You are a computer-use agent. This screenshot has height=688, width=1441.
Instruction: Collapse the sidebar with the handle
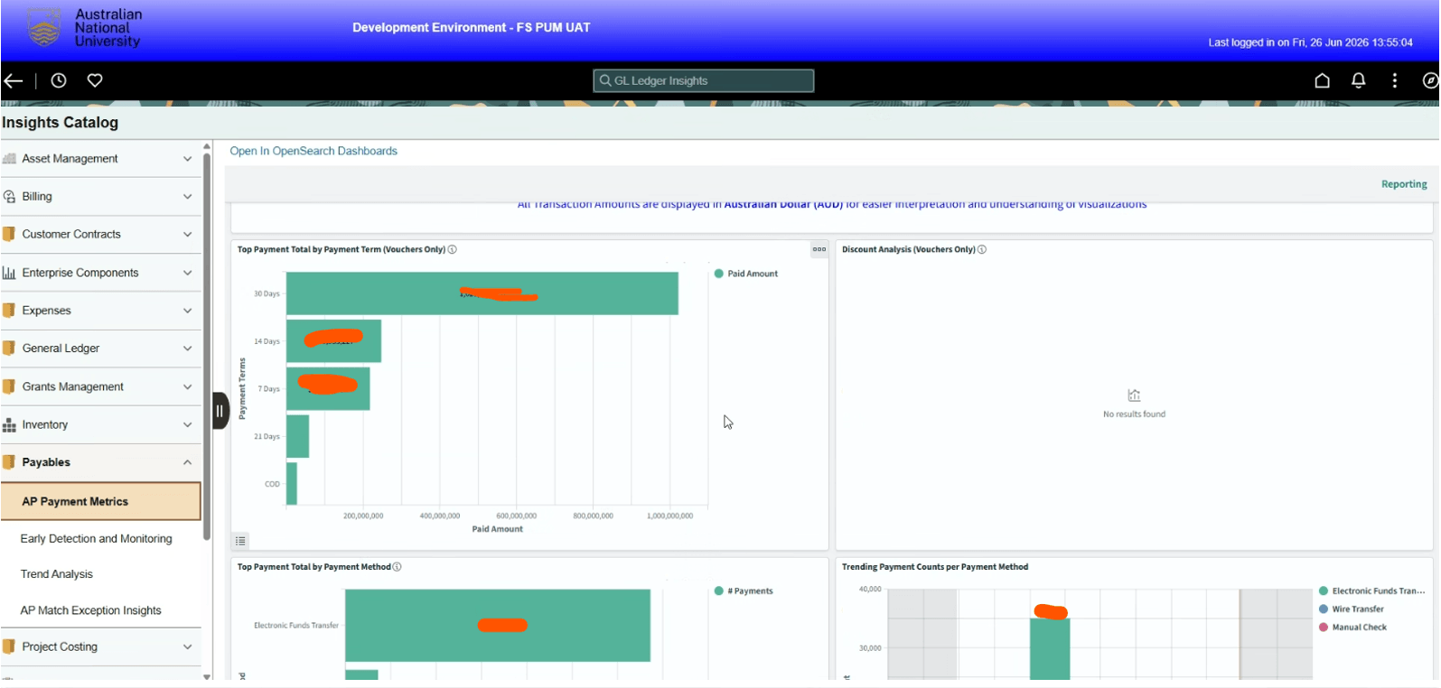(220, 411)
